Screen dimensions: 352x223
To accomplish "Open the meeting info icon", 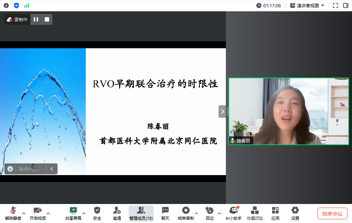I will [6, 5].
